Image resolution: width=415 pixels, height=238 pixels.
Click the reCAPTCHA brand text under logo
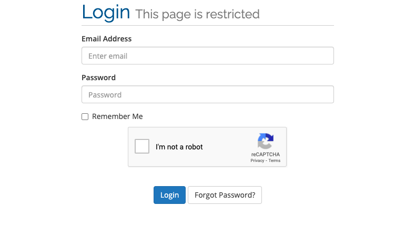tap(265, 154)
